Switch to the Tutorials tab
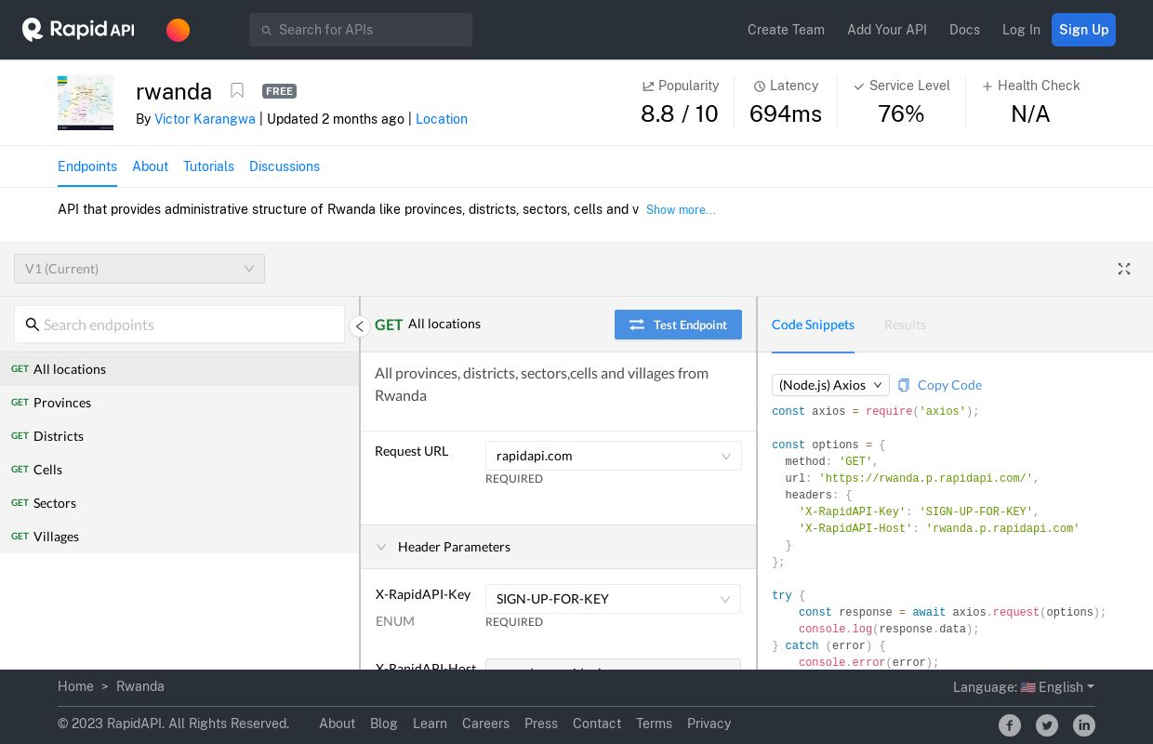The image size is (1153, 744). coord(208,166)
